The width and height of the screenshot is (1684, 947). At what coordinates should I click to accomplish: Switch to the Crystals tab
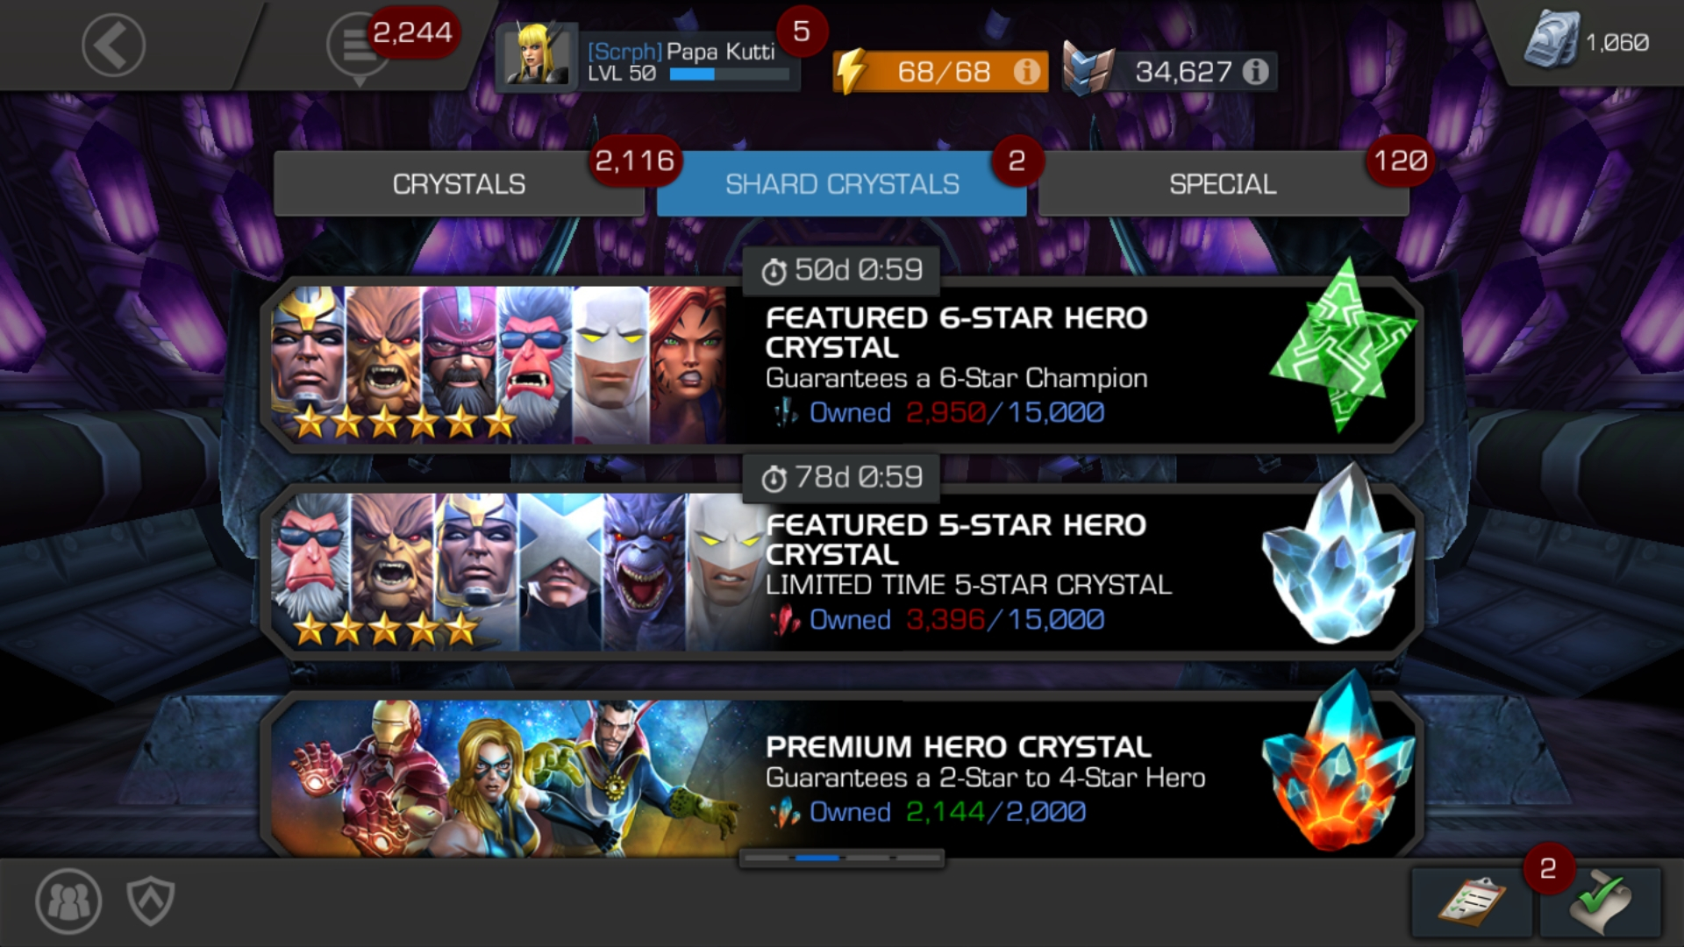click(x=459, y=183)
